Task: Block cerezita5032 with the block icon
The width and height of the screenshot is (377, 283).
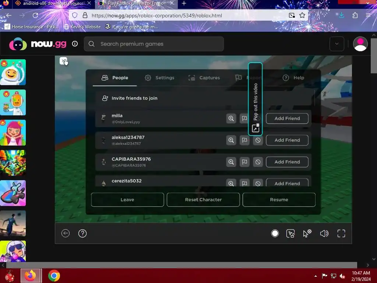Action: 258,183
